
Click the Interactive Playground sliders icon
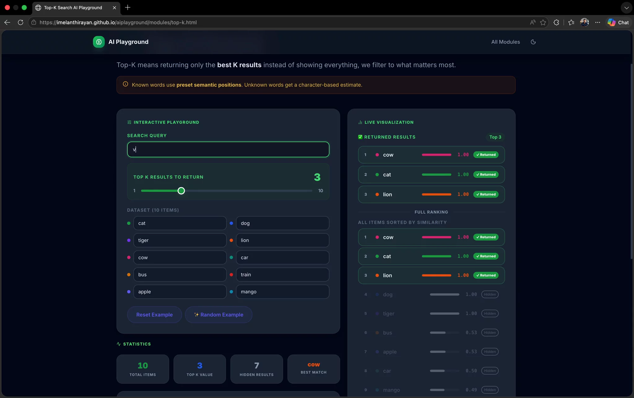click(129, 122)
